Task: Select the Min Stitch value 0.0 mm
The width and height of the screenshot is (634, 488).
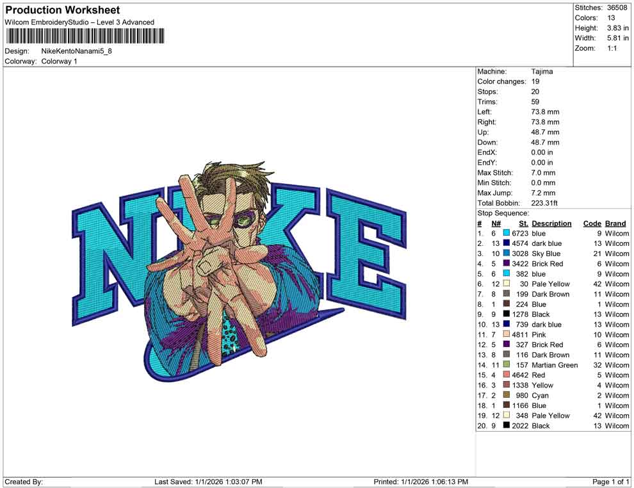Action: [543, 183]
